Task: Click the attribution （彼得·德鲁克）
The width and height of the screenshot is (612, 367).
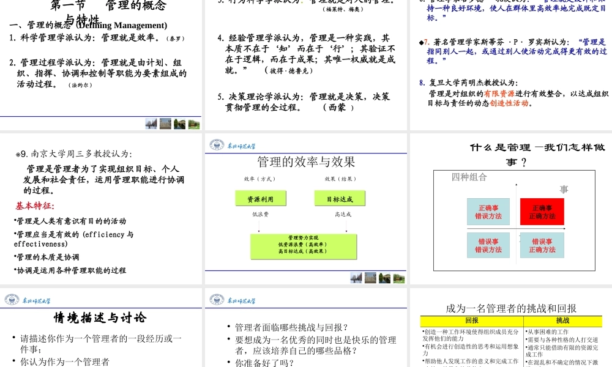Action: tap(288, 70)
